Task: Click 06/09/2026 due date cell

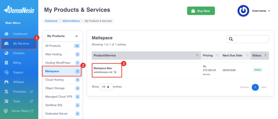Action: 230,70
